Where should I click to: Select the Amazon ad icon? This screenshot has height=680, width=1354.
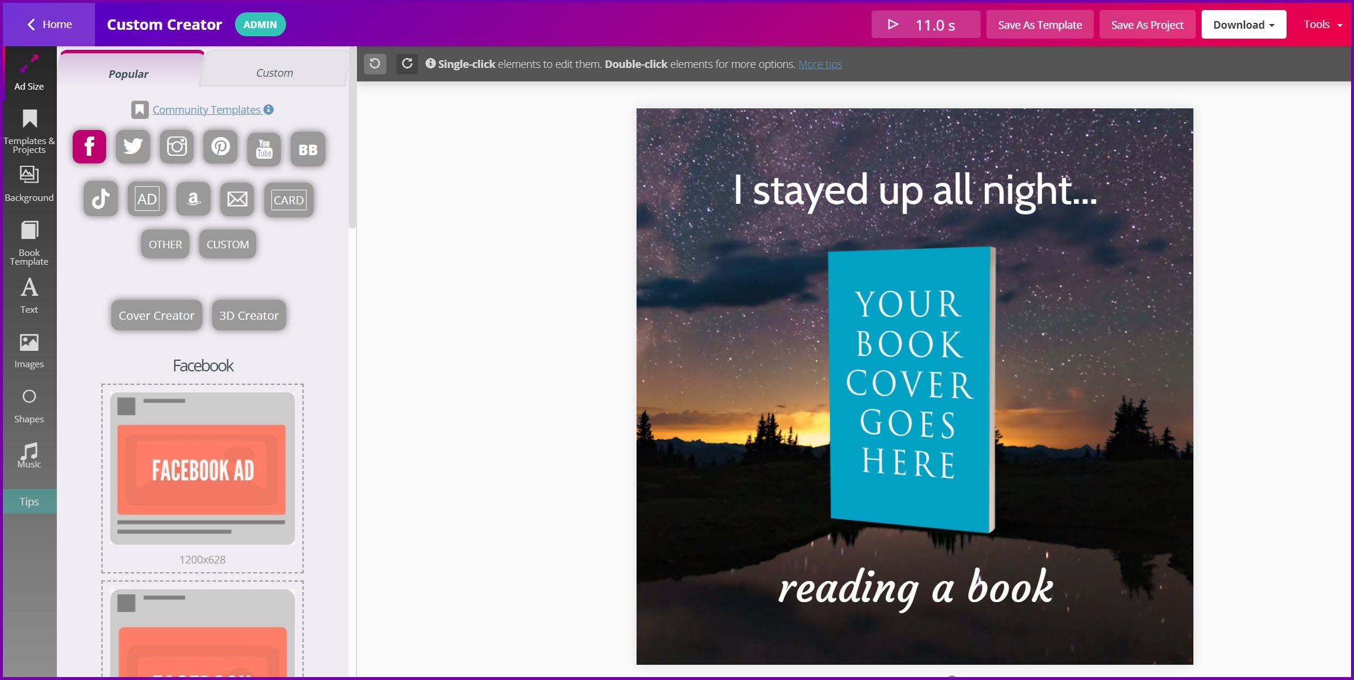click(193, 199)
